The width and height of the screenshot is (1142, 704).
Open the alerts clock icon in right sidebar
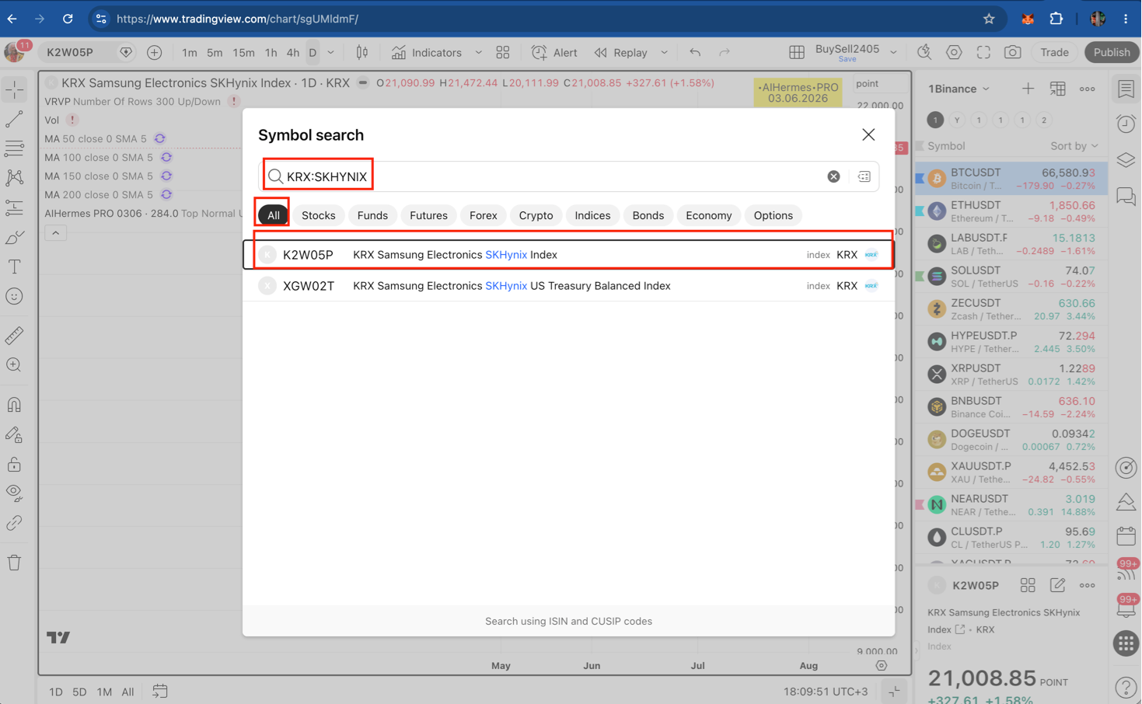1126,124
